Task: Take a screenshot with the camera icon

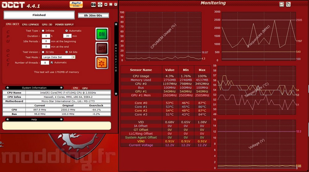Action: pyautogui.click(x=93, y=5)
